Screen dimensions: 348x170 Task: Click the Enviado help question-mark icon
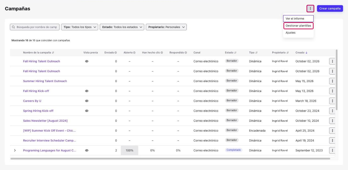[116, 53]
